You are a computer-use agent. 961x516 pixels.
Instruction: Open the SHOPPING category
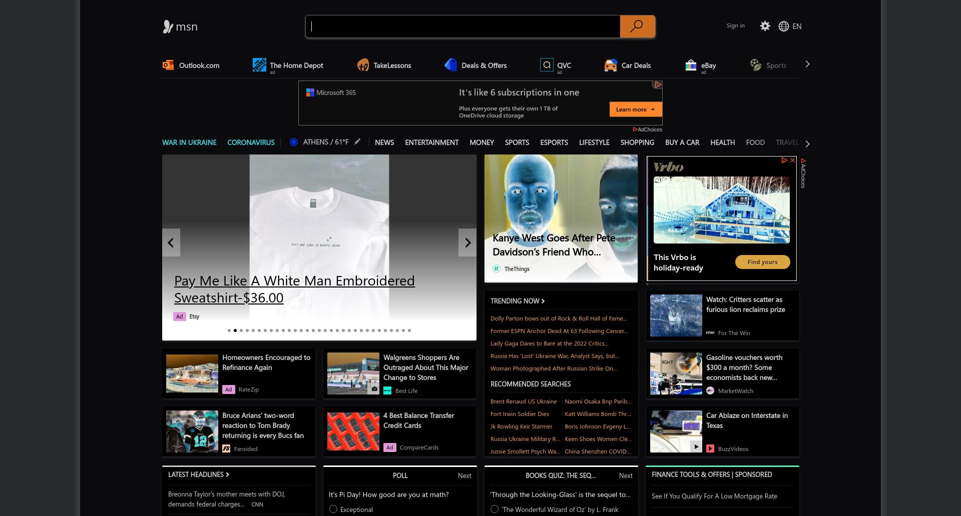click(637, 142)
